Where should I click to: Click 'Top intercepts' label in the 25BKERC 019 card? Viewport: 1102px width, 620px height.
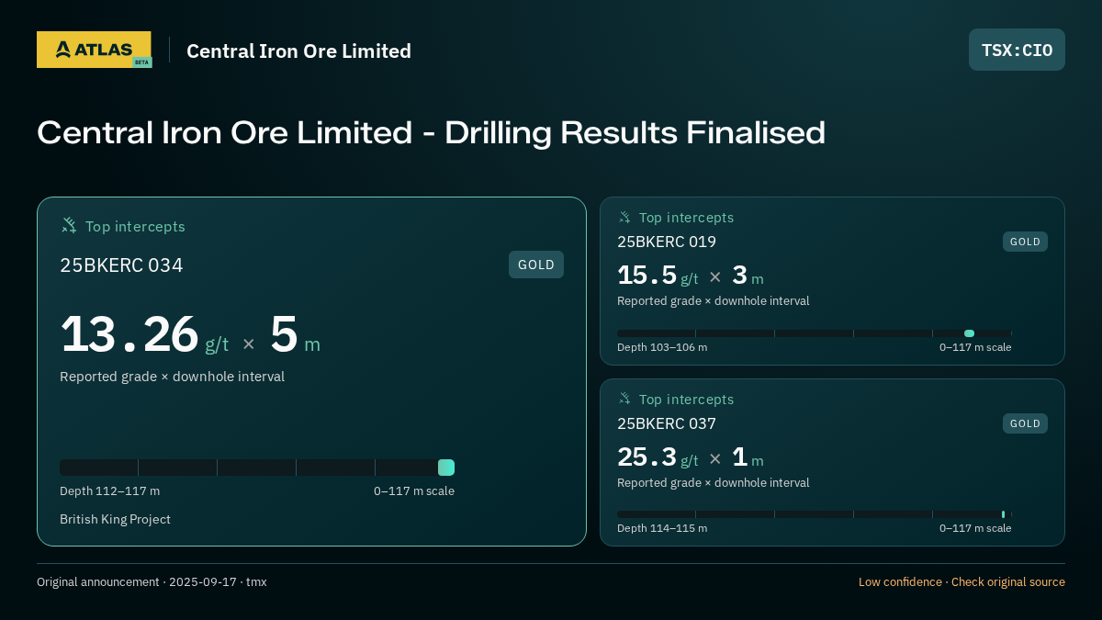(x=686, y=218)
